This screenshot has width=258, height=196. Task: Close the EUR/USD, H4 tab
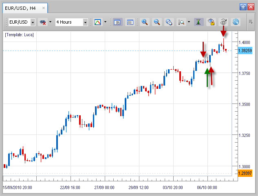[x=44, y=8]
